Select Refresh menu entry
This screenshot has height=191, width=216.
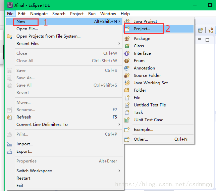[64, 117]
